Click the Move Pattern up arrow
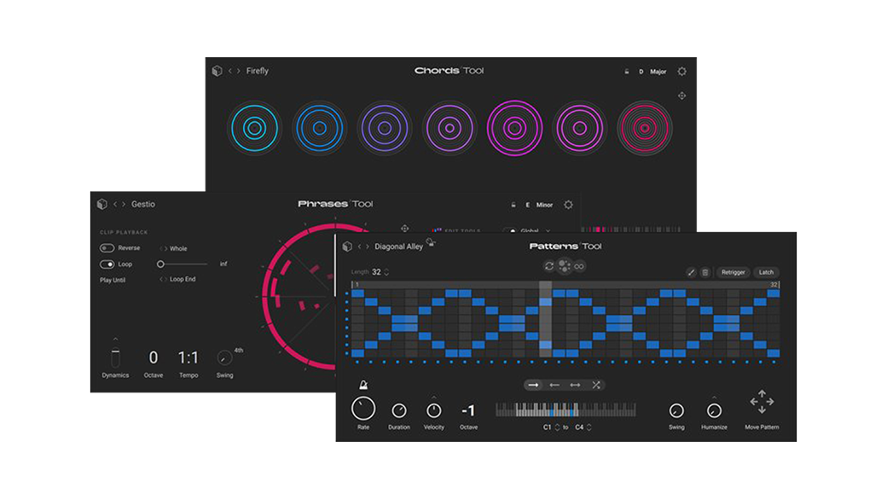Viewport: 887px width, 499px height. tap(762, 393)
